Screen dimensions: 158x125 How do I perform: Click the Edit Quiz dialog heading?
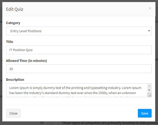tap(15, 9)
